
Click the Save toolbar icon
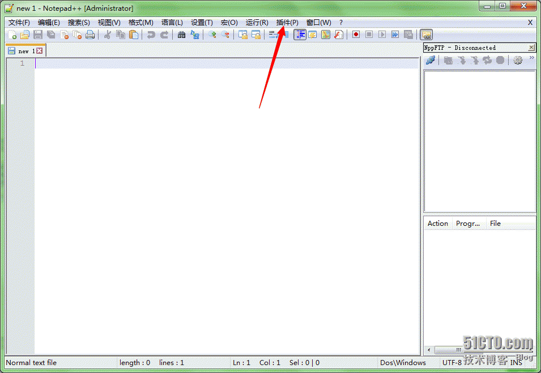click(38, 35)
